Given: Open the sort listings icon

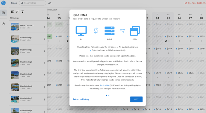Looking at the screenshot, I should 18,12.
